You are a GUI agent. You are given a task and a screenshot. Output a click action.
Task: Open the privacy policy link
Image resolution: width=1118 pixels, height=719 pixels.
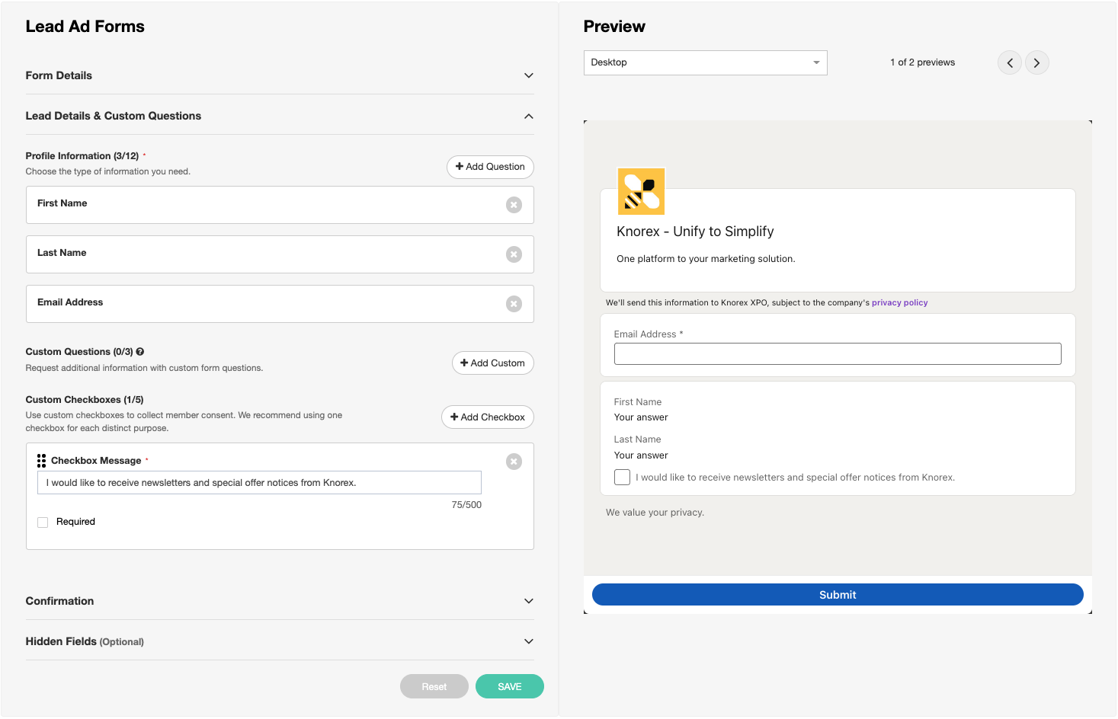point(899,303)
